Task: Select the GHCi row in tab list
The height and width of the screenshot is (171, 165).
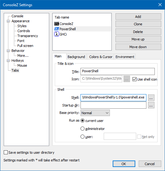Action: pos(83,34)
